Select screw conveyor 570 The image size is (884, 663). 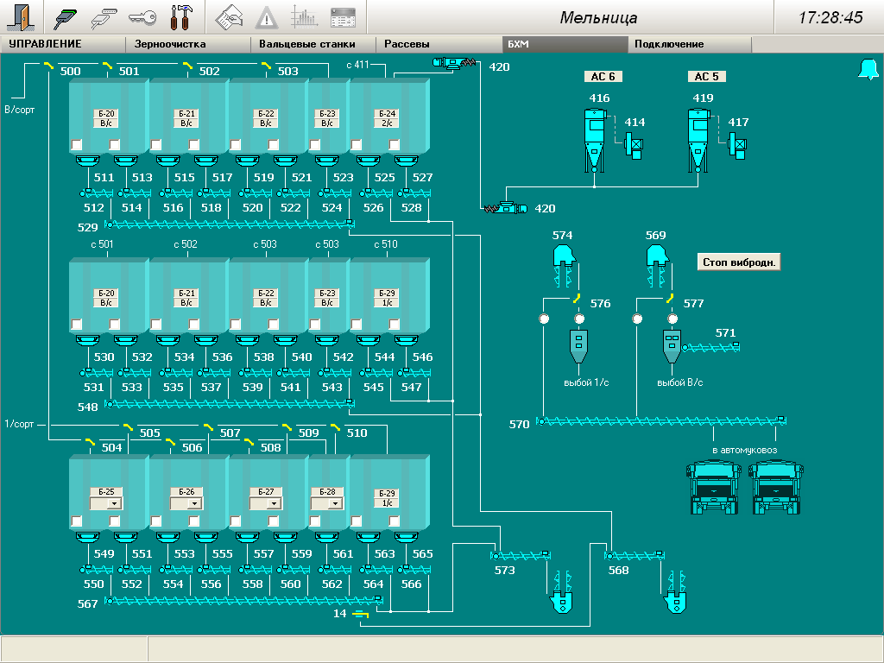coord(660,421)
